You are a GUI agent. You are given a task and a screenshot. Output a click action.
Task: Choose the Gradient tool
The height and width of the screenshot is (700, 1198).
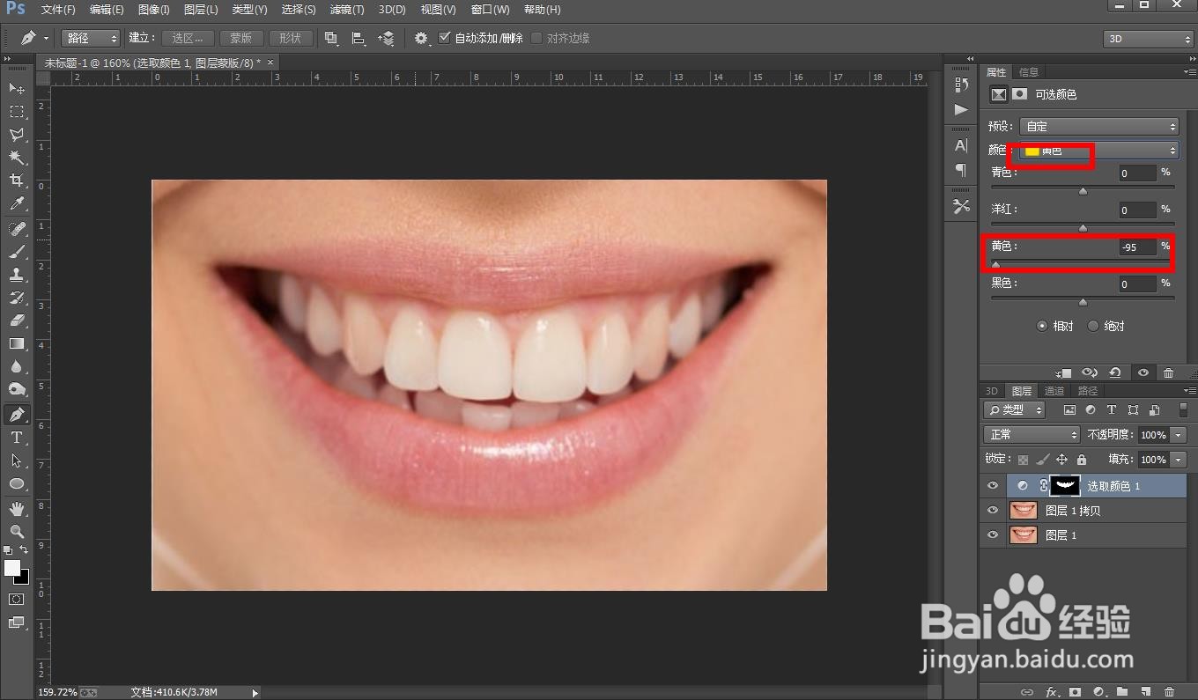click(x=17, y=343)
